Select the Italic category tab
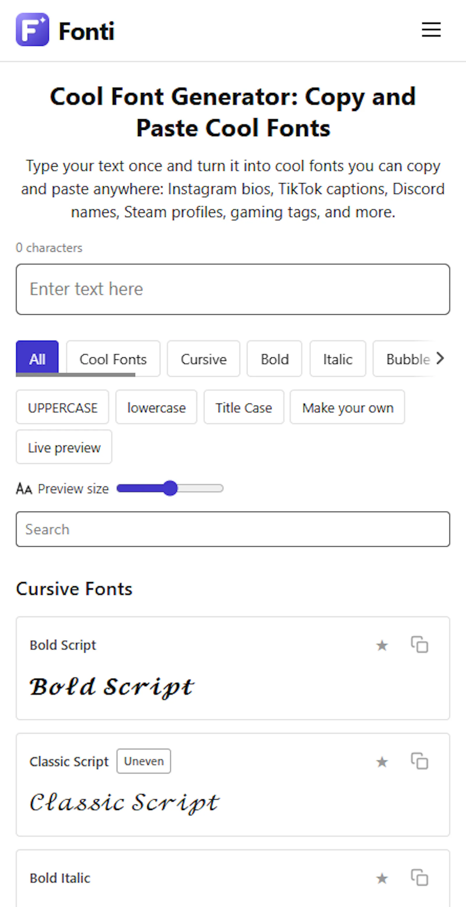466x907 pixels. tap(338, 359)
